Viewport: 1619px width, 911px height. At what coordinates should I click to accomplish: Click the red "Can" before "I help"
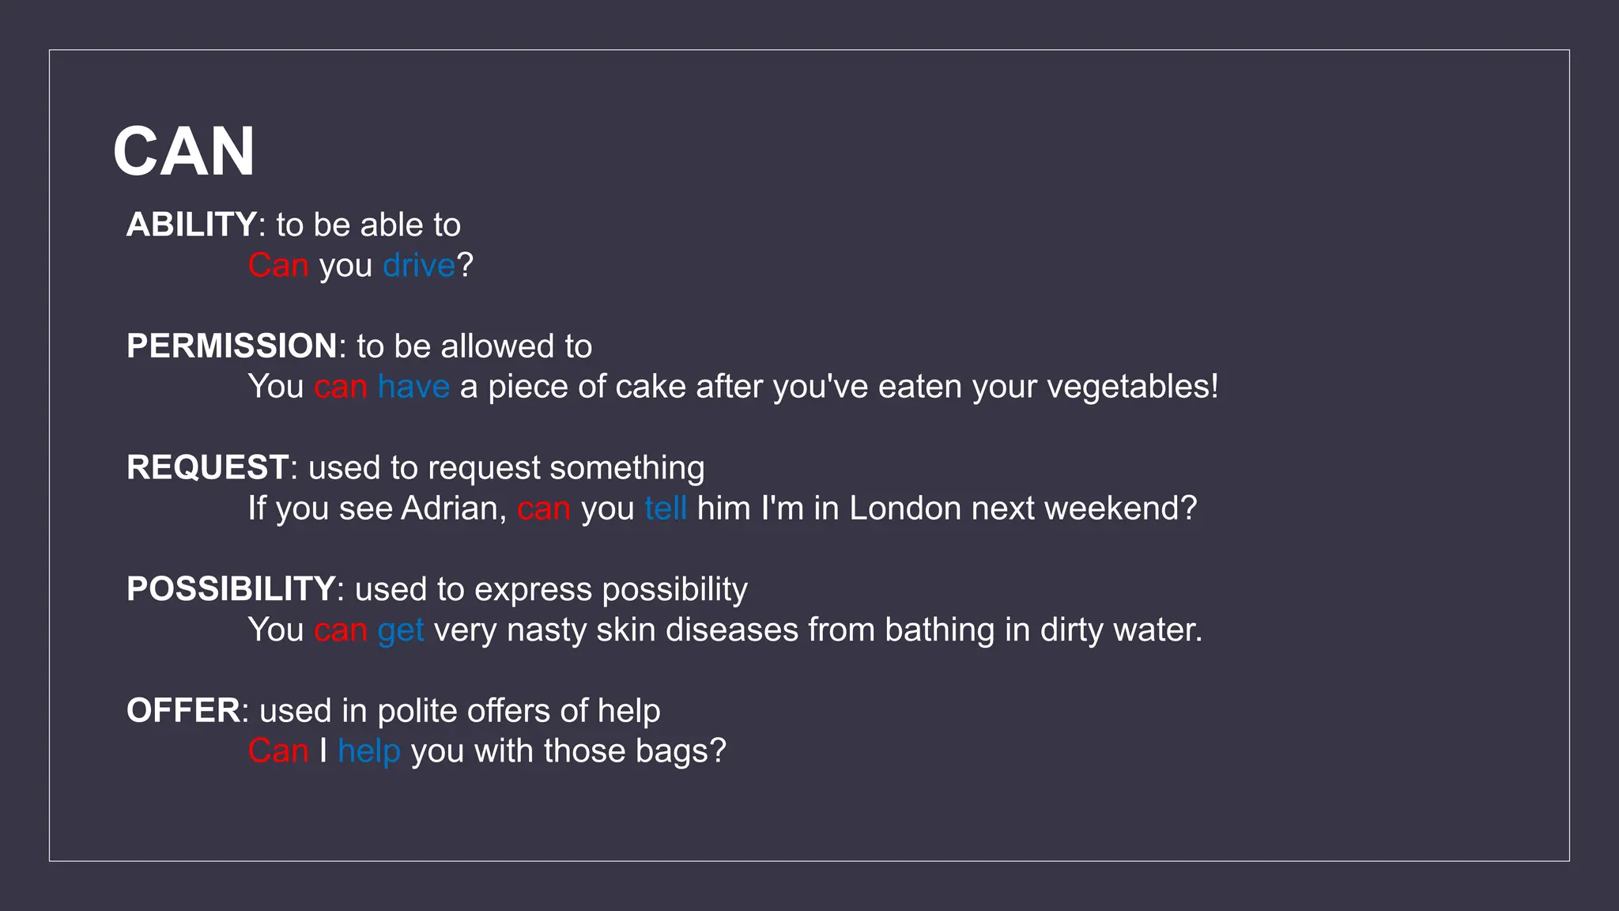tap(278, 751)
